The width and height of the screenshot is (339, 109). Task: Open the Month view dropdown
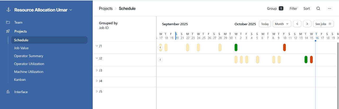click(282, 24)
